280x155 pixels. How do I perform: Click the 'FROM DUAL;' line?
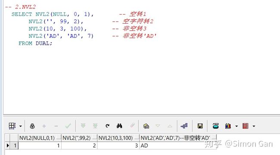(x=35, y=43)
